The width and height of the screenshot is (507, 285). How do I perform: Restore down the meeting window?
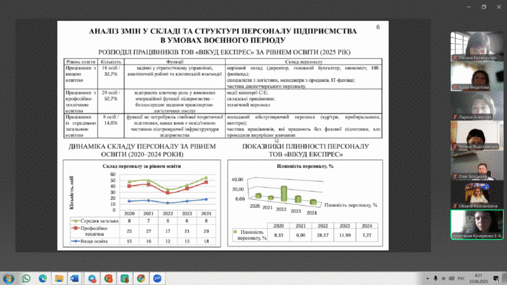(x=484, y=7)
